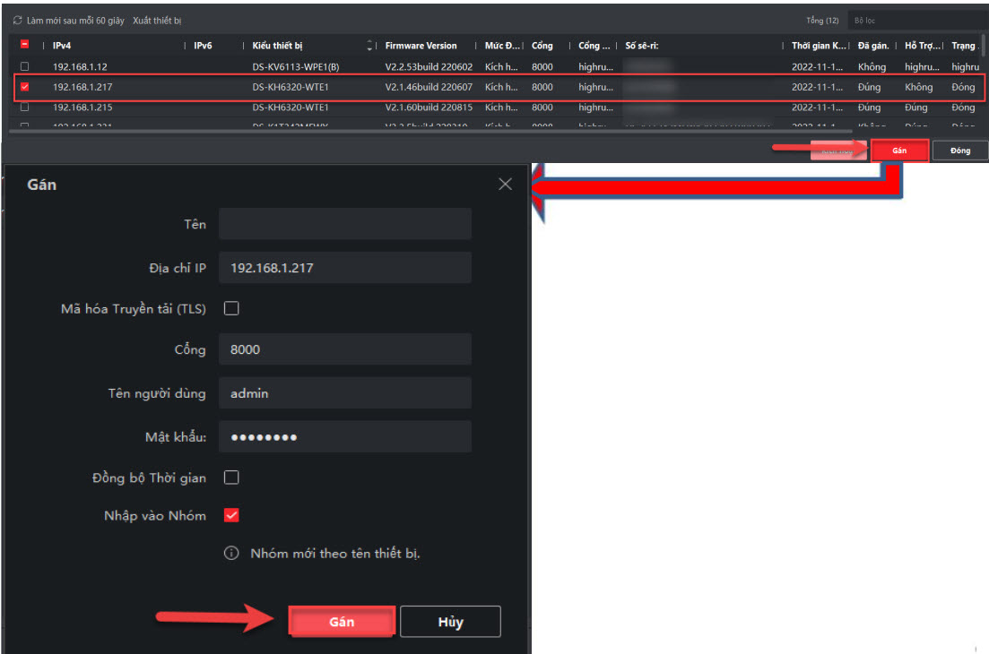
Task: Enable the Đồng bộ Thời gian checkbox
Action: pos(231,478)
